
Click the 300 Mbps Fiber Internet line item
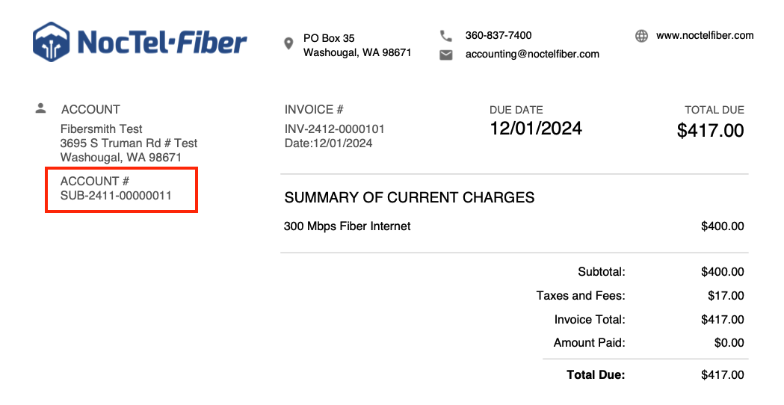[x=348, y=226]
